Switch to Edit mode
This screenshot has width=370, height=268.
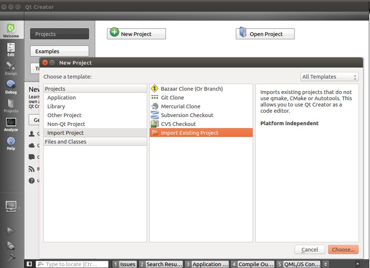tap(11, 50)
